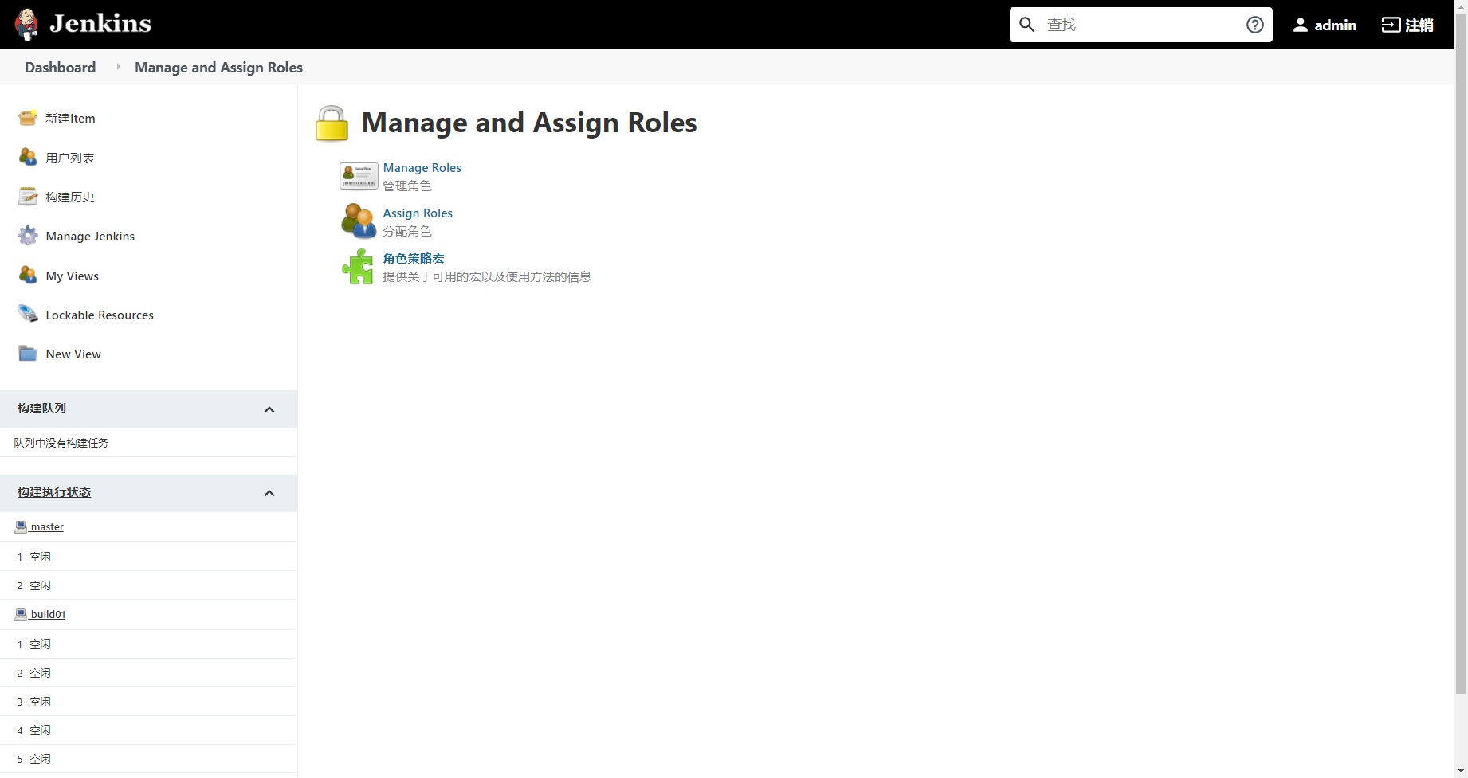Click the 队列中没有构建任务 text
Image resolution: width=1468 pixels, height=778 pixels.
61,443
